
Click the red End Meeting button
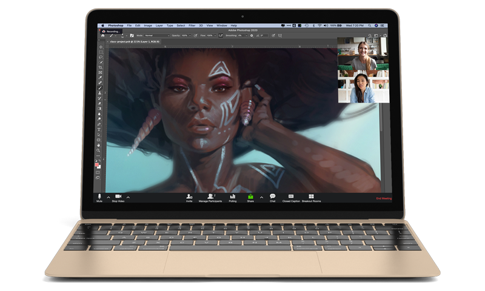(x=384, y=198)
